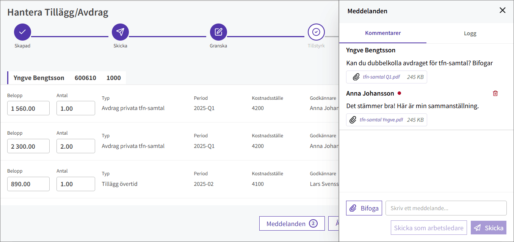Switch to the Kommentarer tab
Screen dimensions: 514x242
coord(383,33)
